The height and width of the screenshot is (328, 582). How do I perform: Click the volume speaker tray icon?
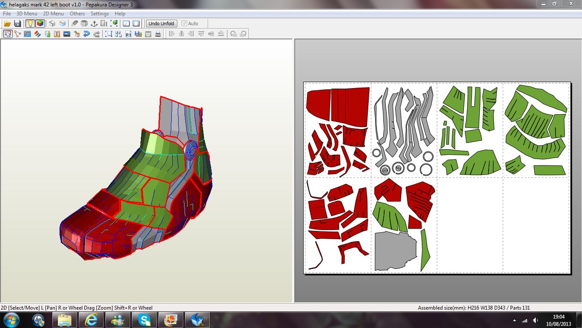coord(535,320)
